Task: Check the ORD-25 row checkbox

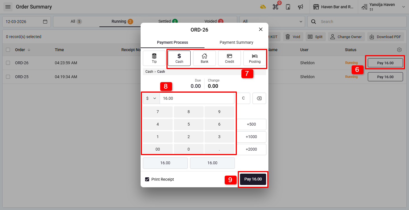Action: 8,77
